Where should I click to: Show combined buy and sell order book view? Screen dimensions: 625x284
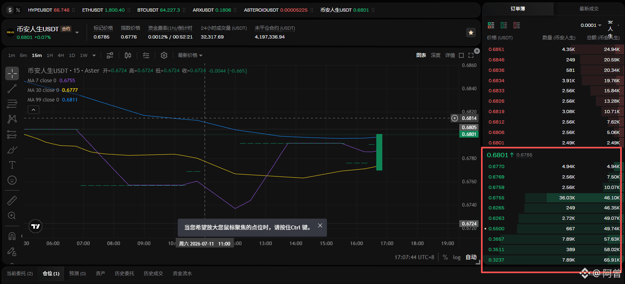pyautogui.click(x=491, y=25)
